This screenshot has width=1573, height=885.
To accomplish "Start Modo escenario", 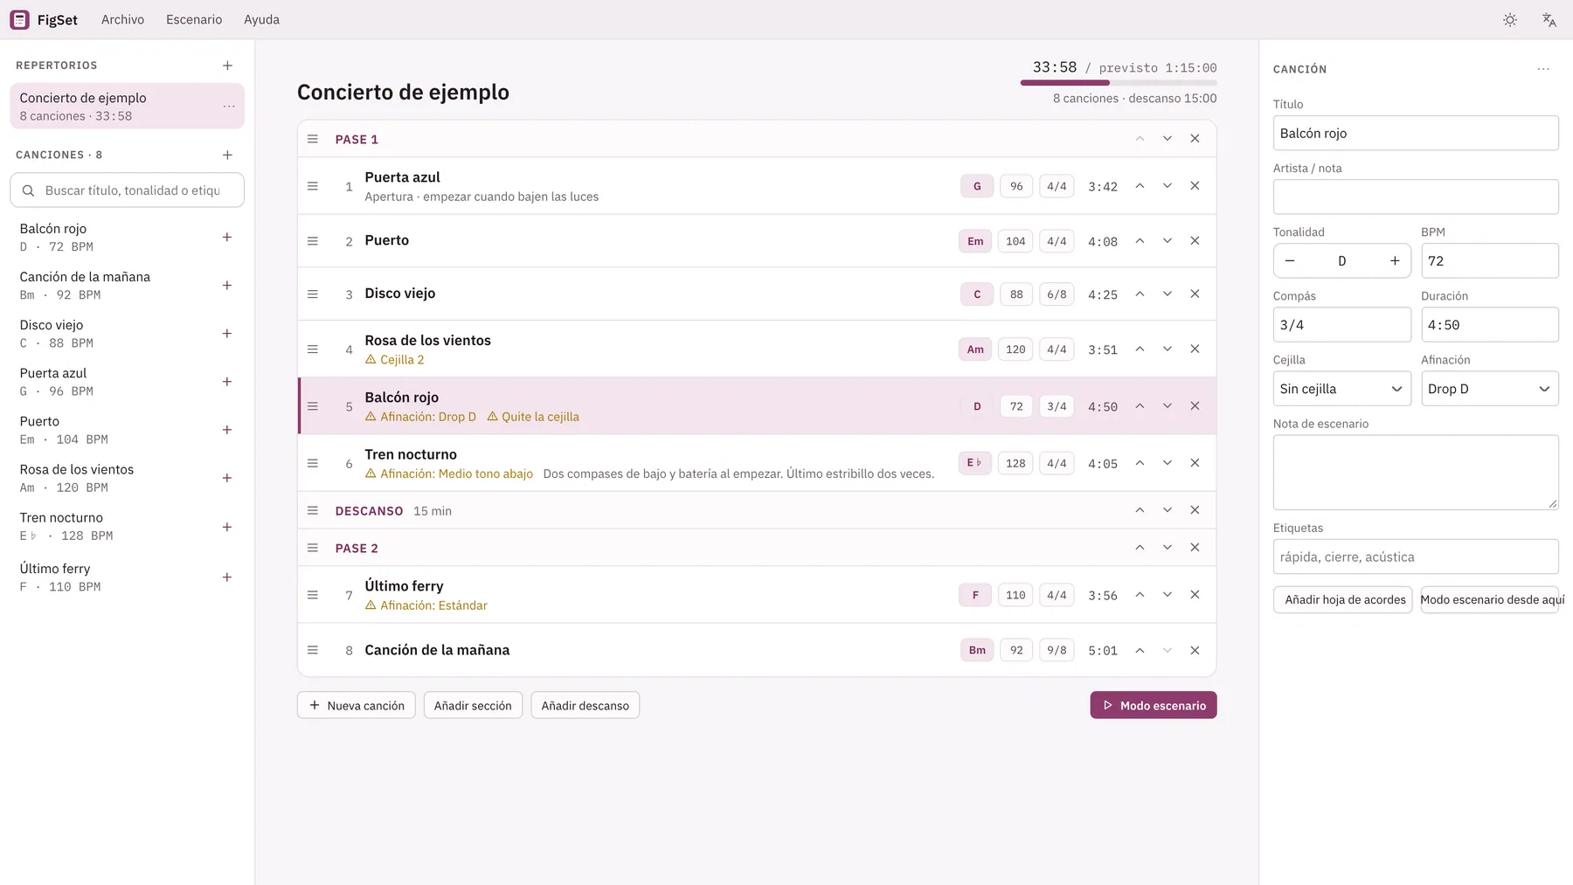I will click(x=1154, y=706).
